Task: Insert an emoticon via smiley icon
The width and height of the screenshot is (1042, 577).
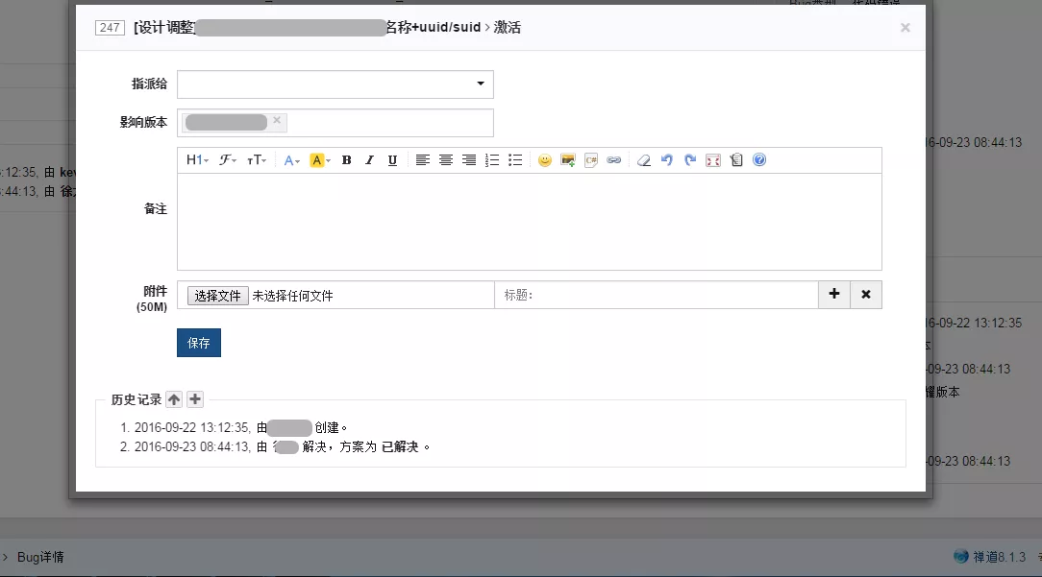Action: pyautogui.click(x=545, y=160)
